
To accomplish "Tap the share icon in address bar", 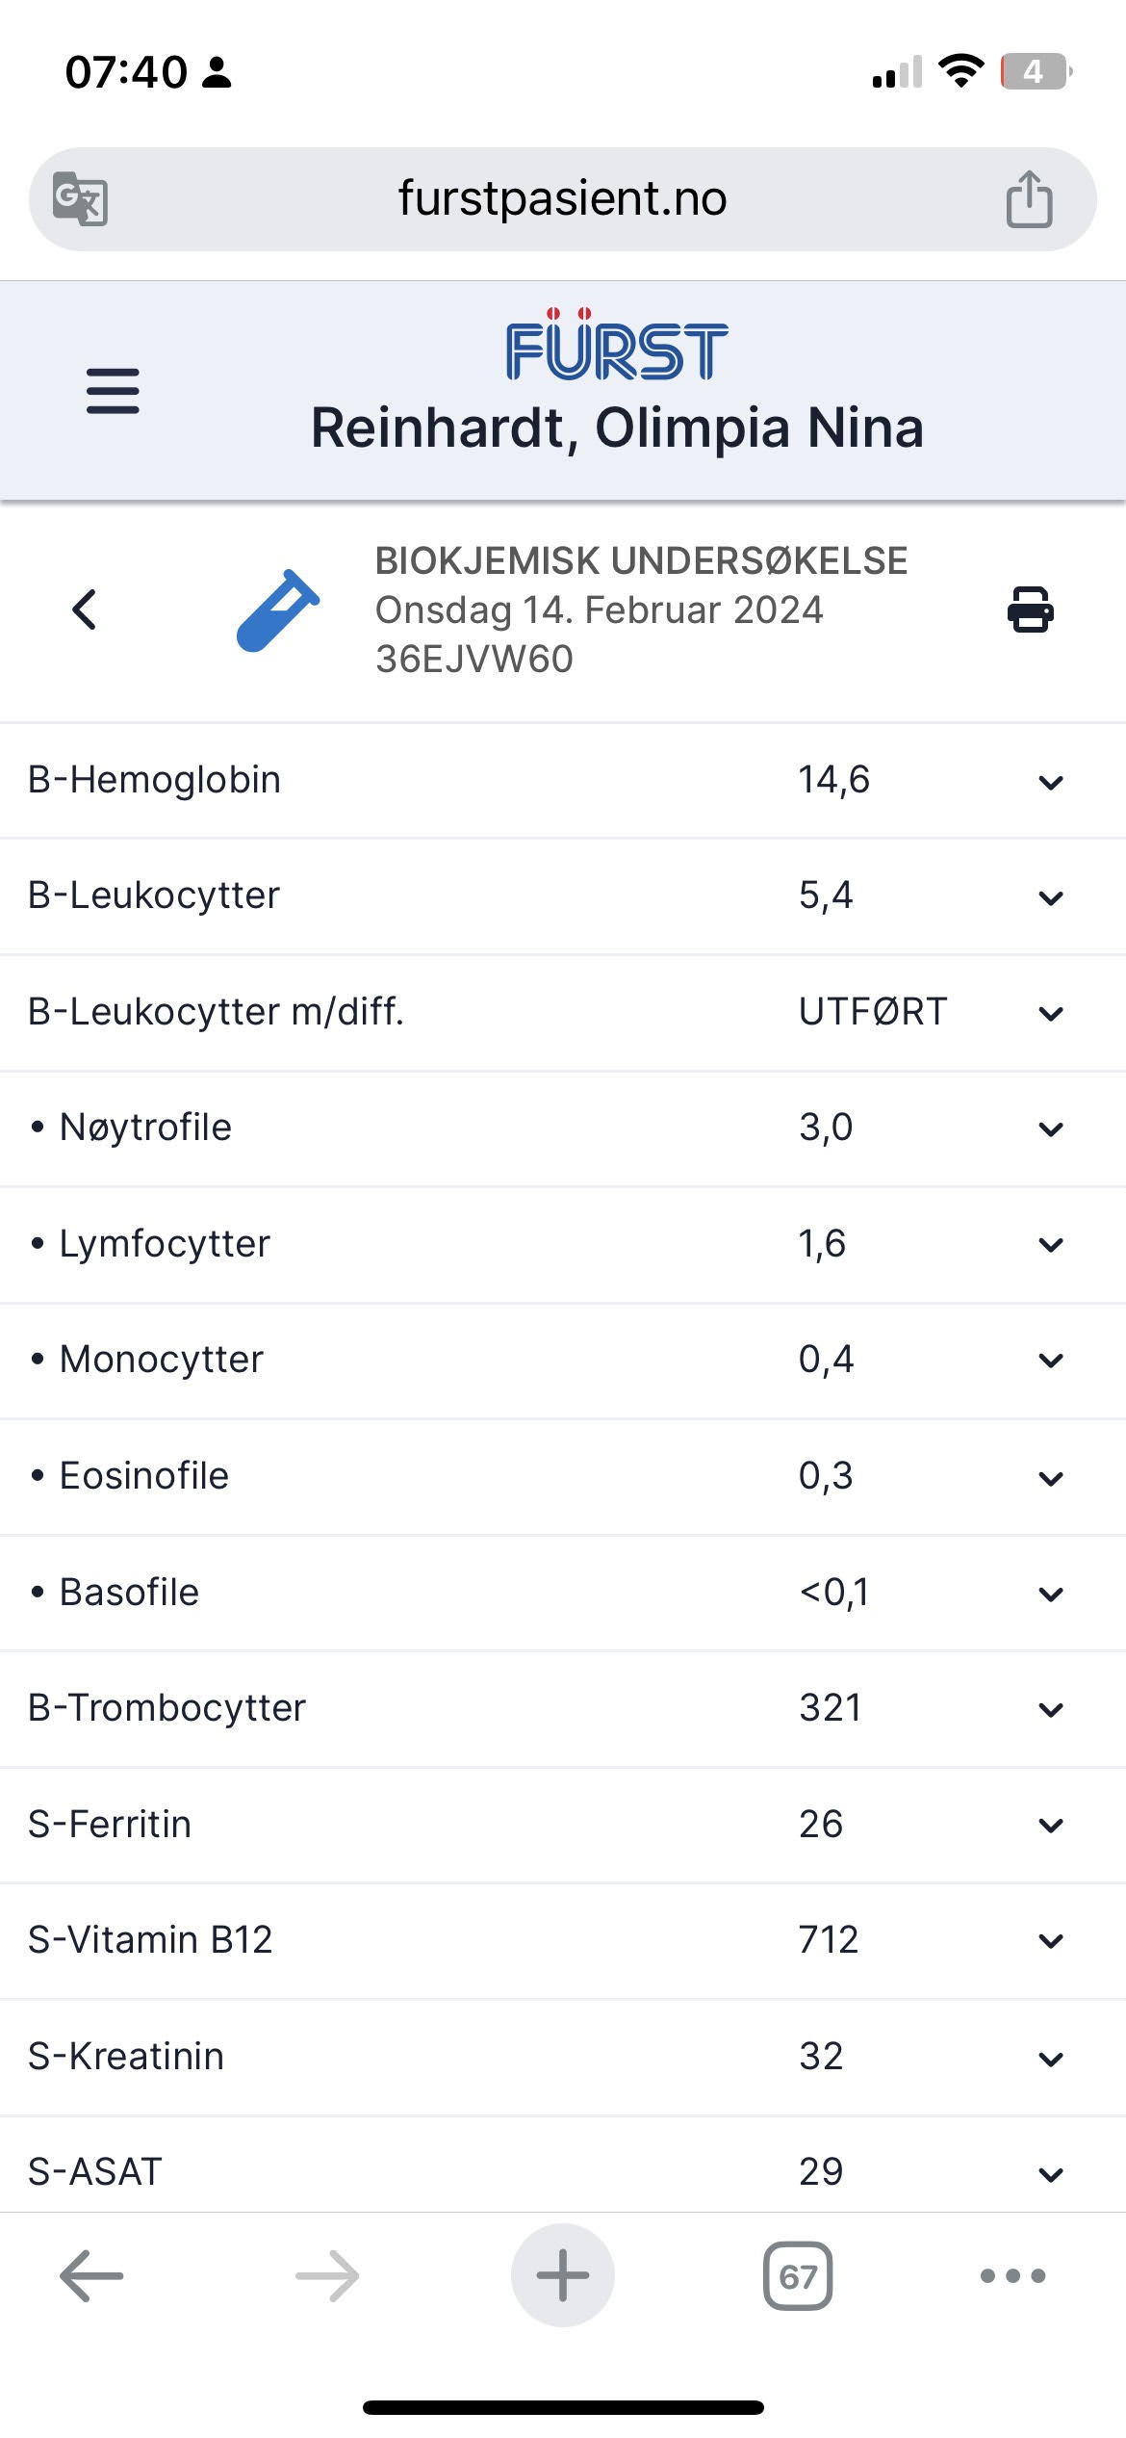I will [1029, 199].
